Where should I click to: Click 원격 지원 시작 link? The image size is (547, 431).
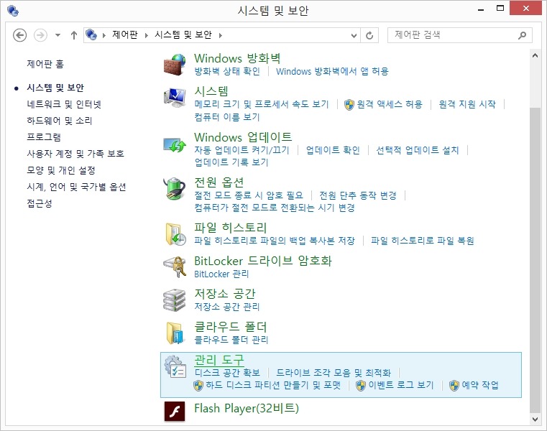(467, 104)
